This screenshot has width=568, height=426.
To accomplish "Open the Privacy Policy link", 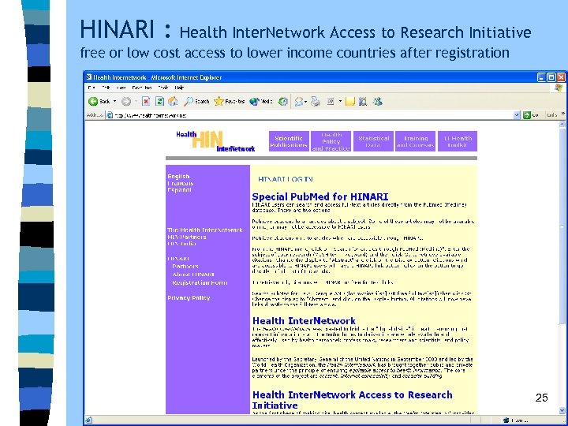I will tap(189, 297).
